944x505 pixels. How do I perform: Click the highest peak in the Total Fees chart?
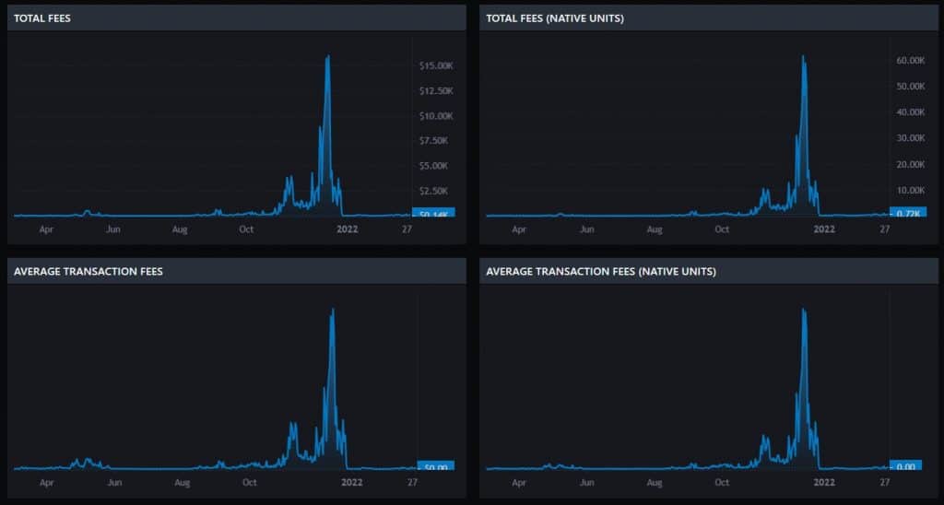click(x=327, y=56)
